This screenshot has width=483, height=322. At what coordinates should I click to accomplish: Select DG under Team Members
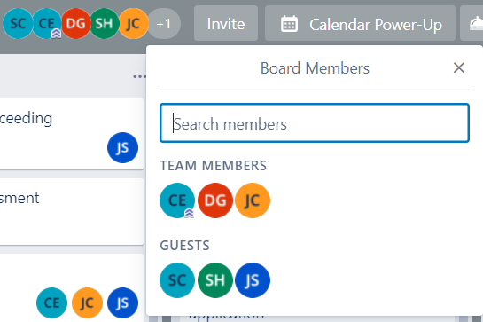[x=215, y=200]
